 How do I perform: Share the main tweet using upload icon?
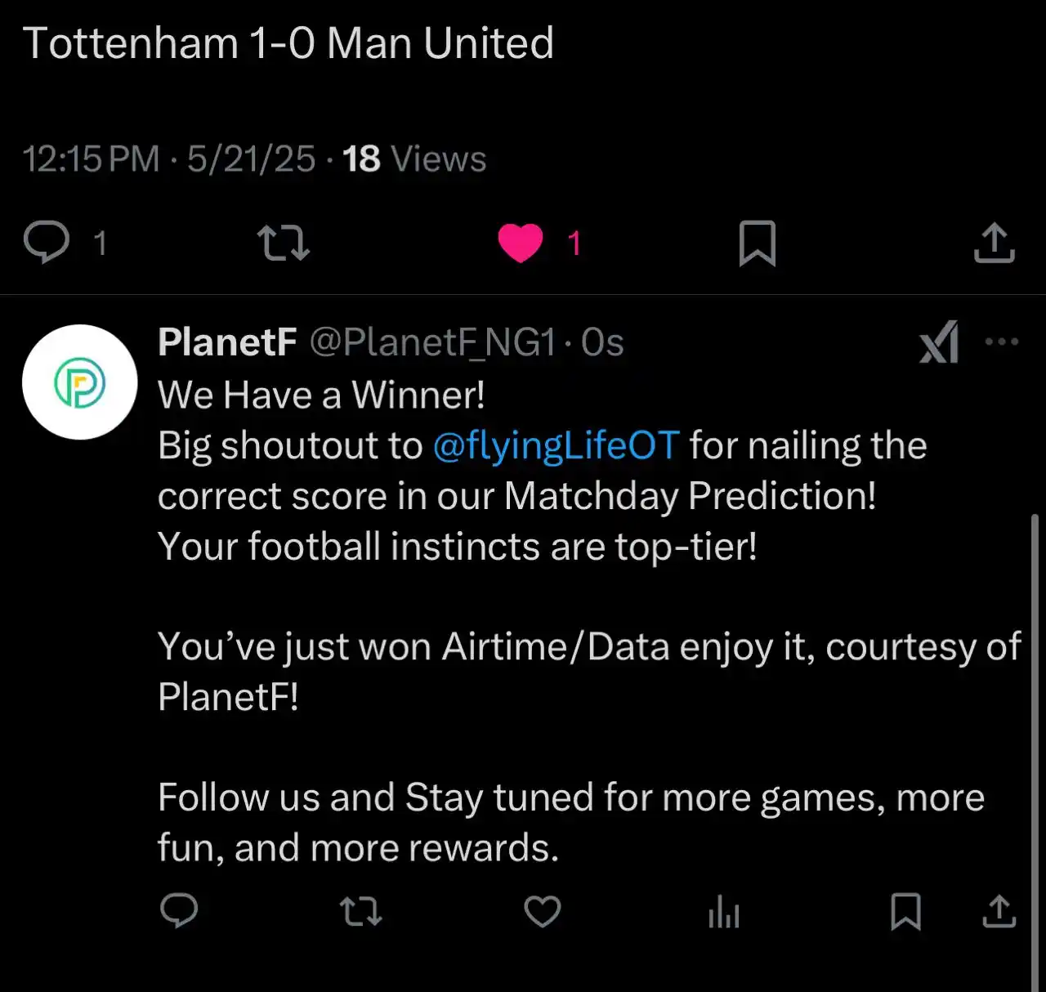click(994, 243)
